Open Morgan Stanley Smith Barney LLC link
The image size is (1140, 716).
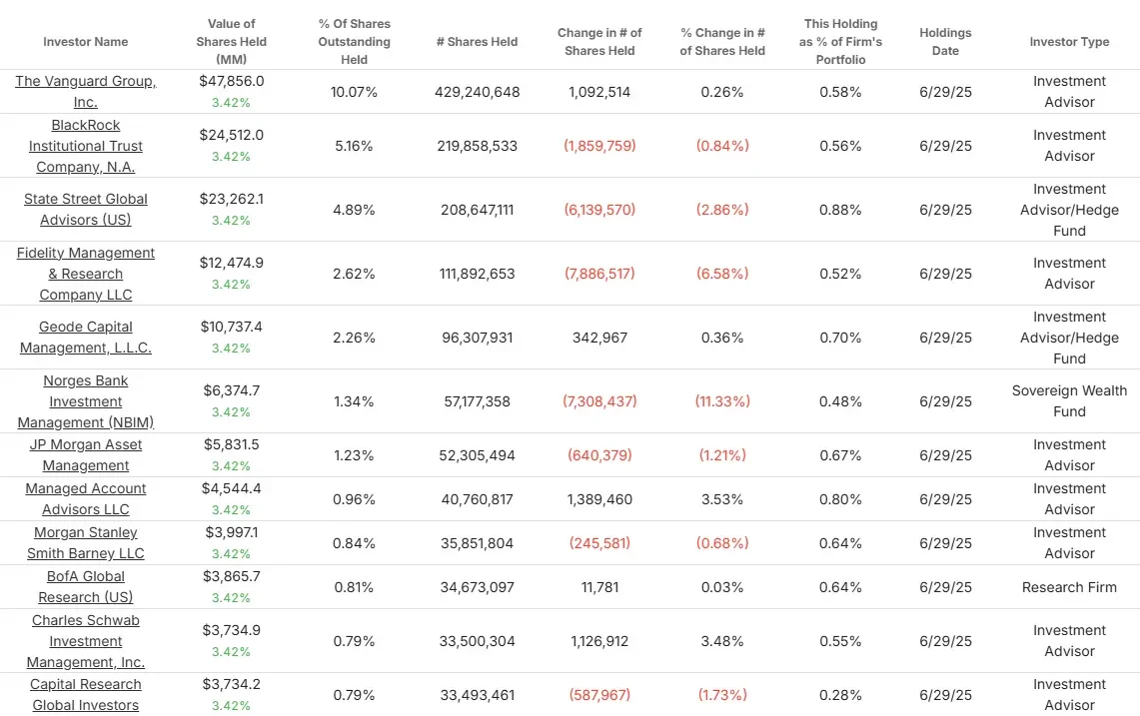click(86, 543)
